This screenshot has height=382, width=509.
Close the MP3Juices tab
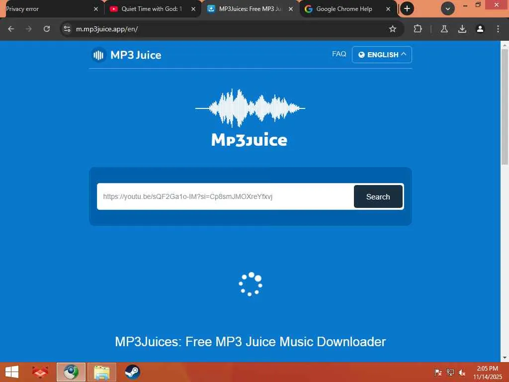pos(291,9)
